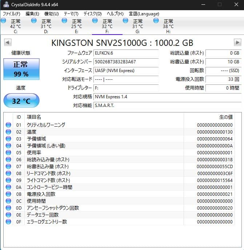Click status orb for アンセーフシャットダウン回数 row
The width and height of the screenshot is (244, 250).
(8, 208)
